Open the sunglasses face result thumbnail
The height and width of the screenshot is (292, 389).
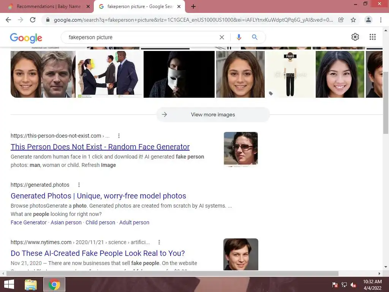240,149
